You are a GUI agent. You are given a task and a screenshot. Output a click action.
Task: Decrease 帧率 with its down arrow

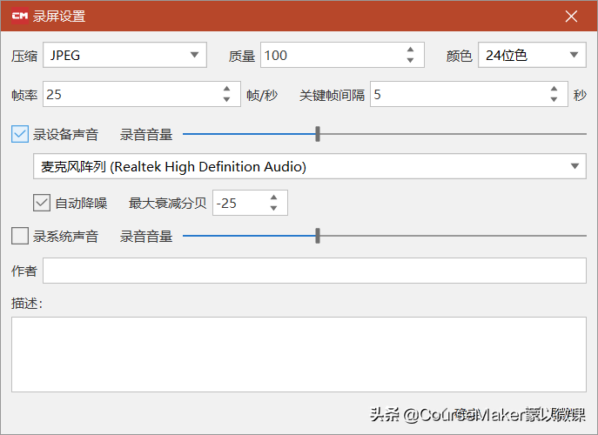tap(226, 99)
